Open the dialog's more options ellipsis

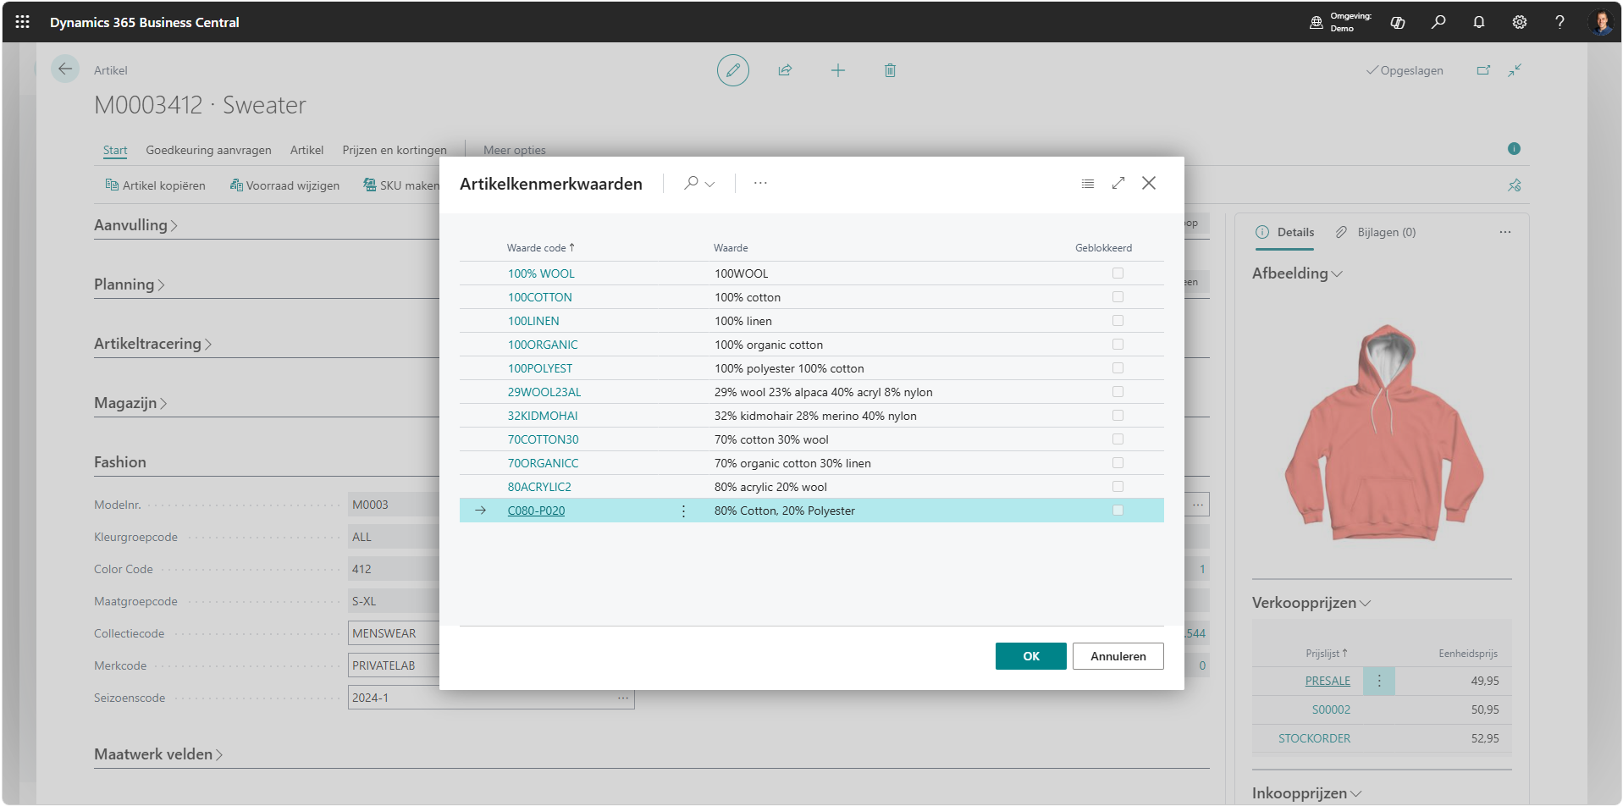coord(760,183)
